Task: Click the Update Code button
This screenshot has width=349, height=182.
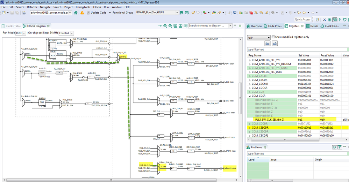Action: pyautogui.click(x=98, y=13)
